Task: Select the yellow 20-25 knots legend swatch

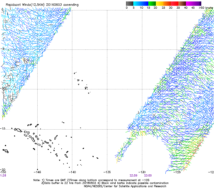Action: [160, 3]
